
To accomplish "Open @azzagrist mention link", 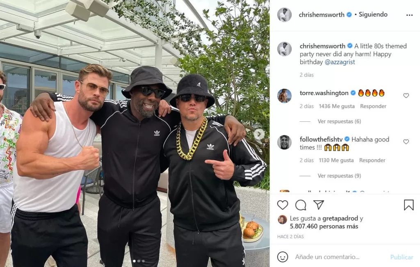I will click(x=340, y=62).
